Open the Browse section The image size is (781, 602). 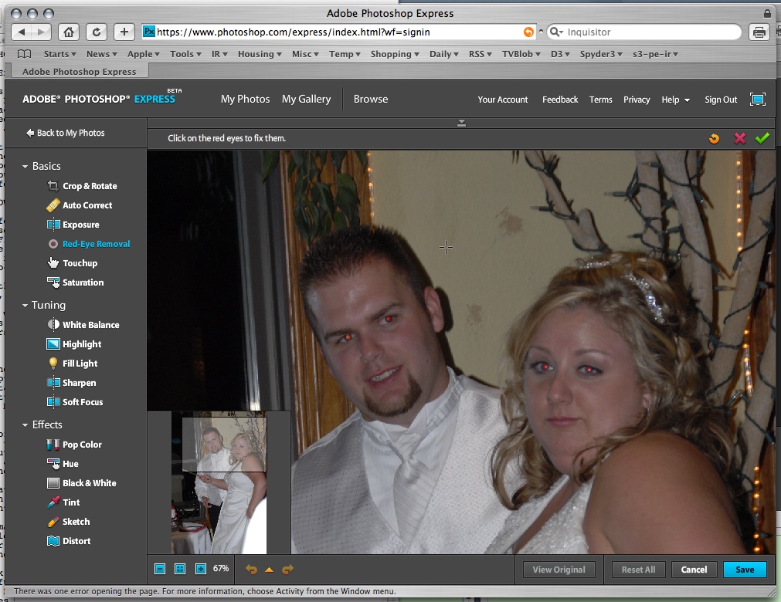click(371, 100)
